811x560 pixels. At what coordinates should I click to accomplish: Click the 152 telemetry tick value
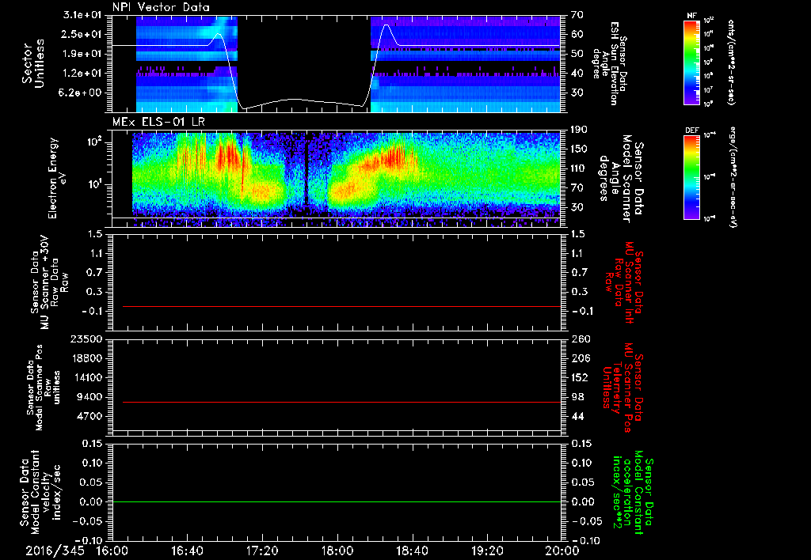(580, 377)
